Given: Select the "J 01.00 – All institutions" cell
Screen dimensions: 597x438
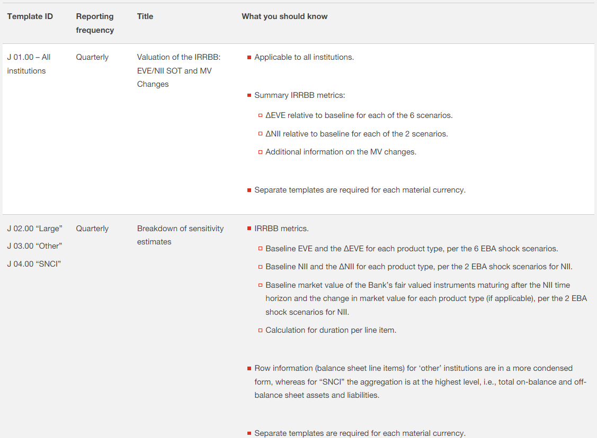Looking at the screenshot, I should 29,64.
